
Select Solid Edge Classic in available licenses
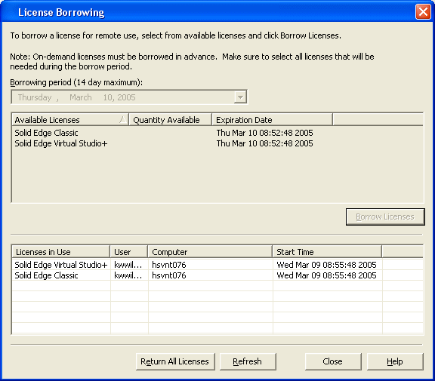pyautogui.click(x=46, y=133)
